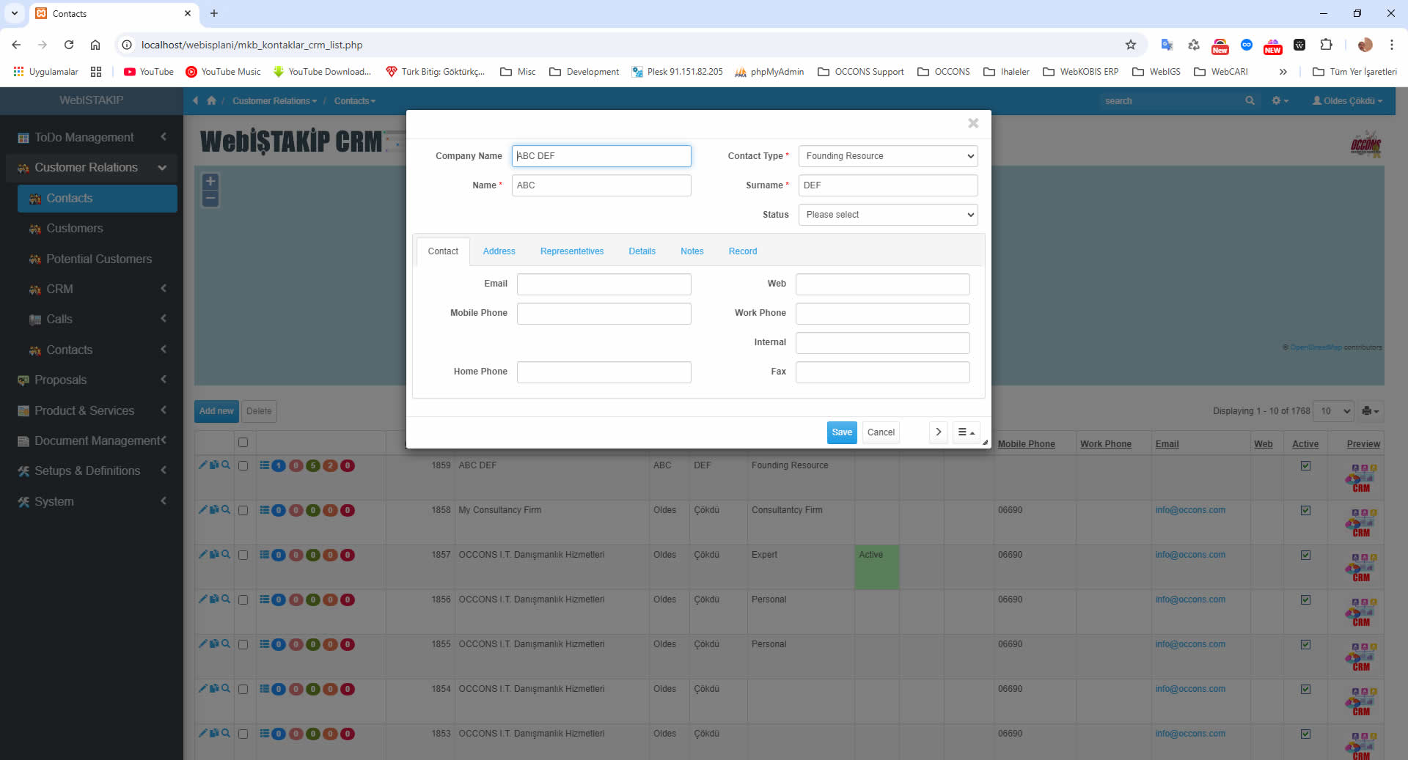Click the copy icon for row 1856

point(214,599)
